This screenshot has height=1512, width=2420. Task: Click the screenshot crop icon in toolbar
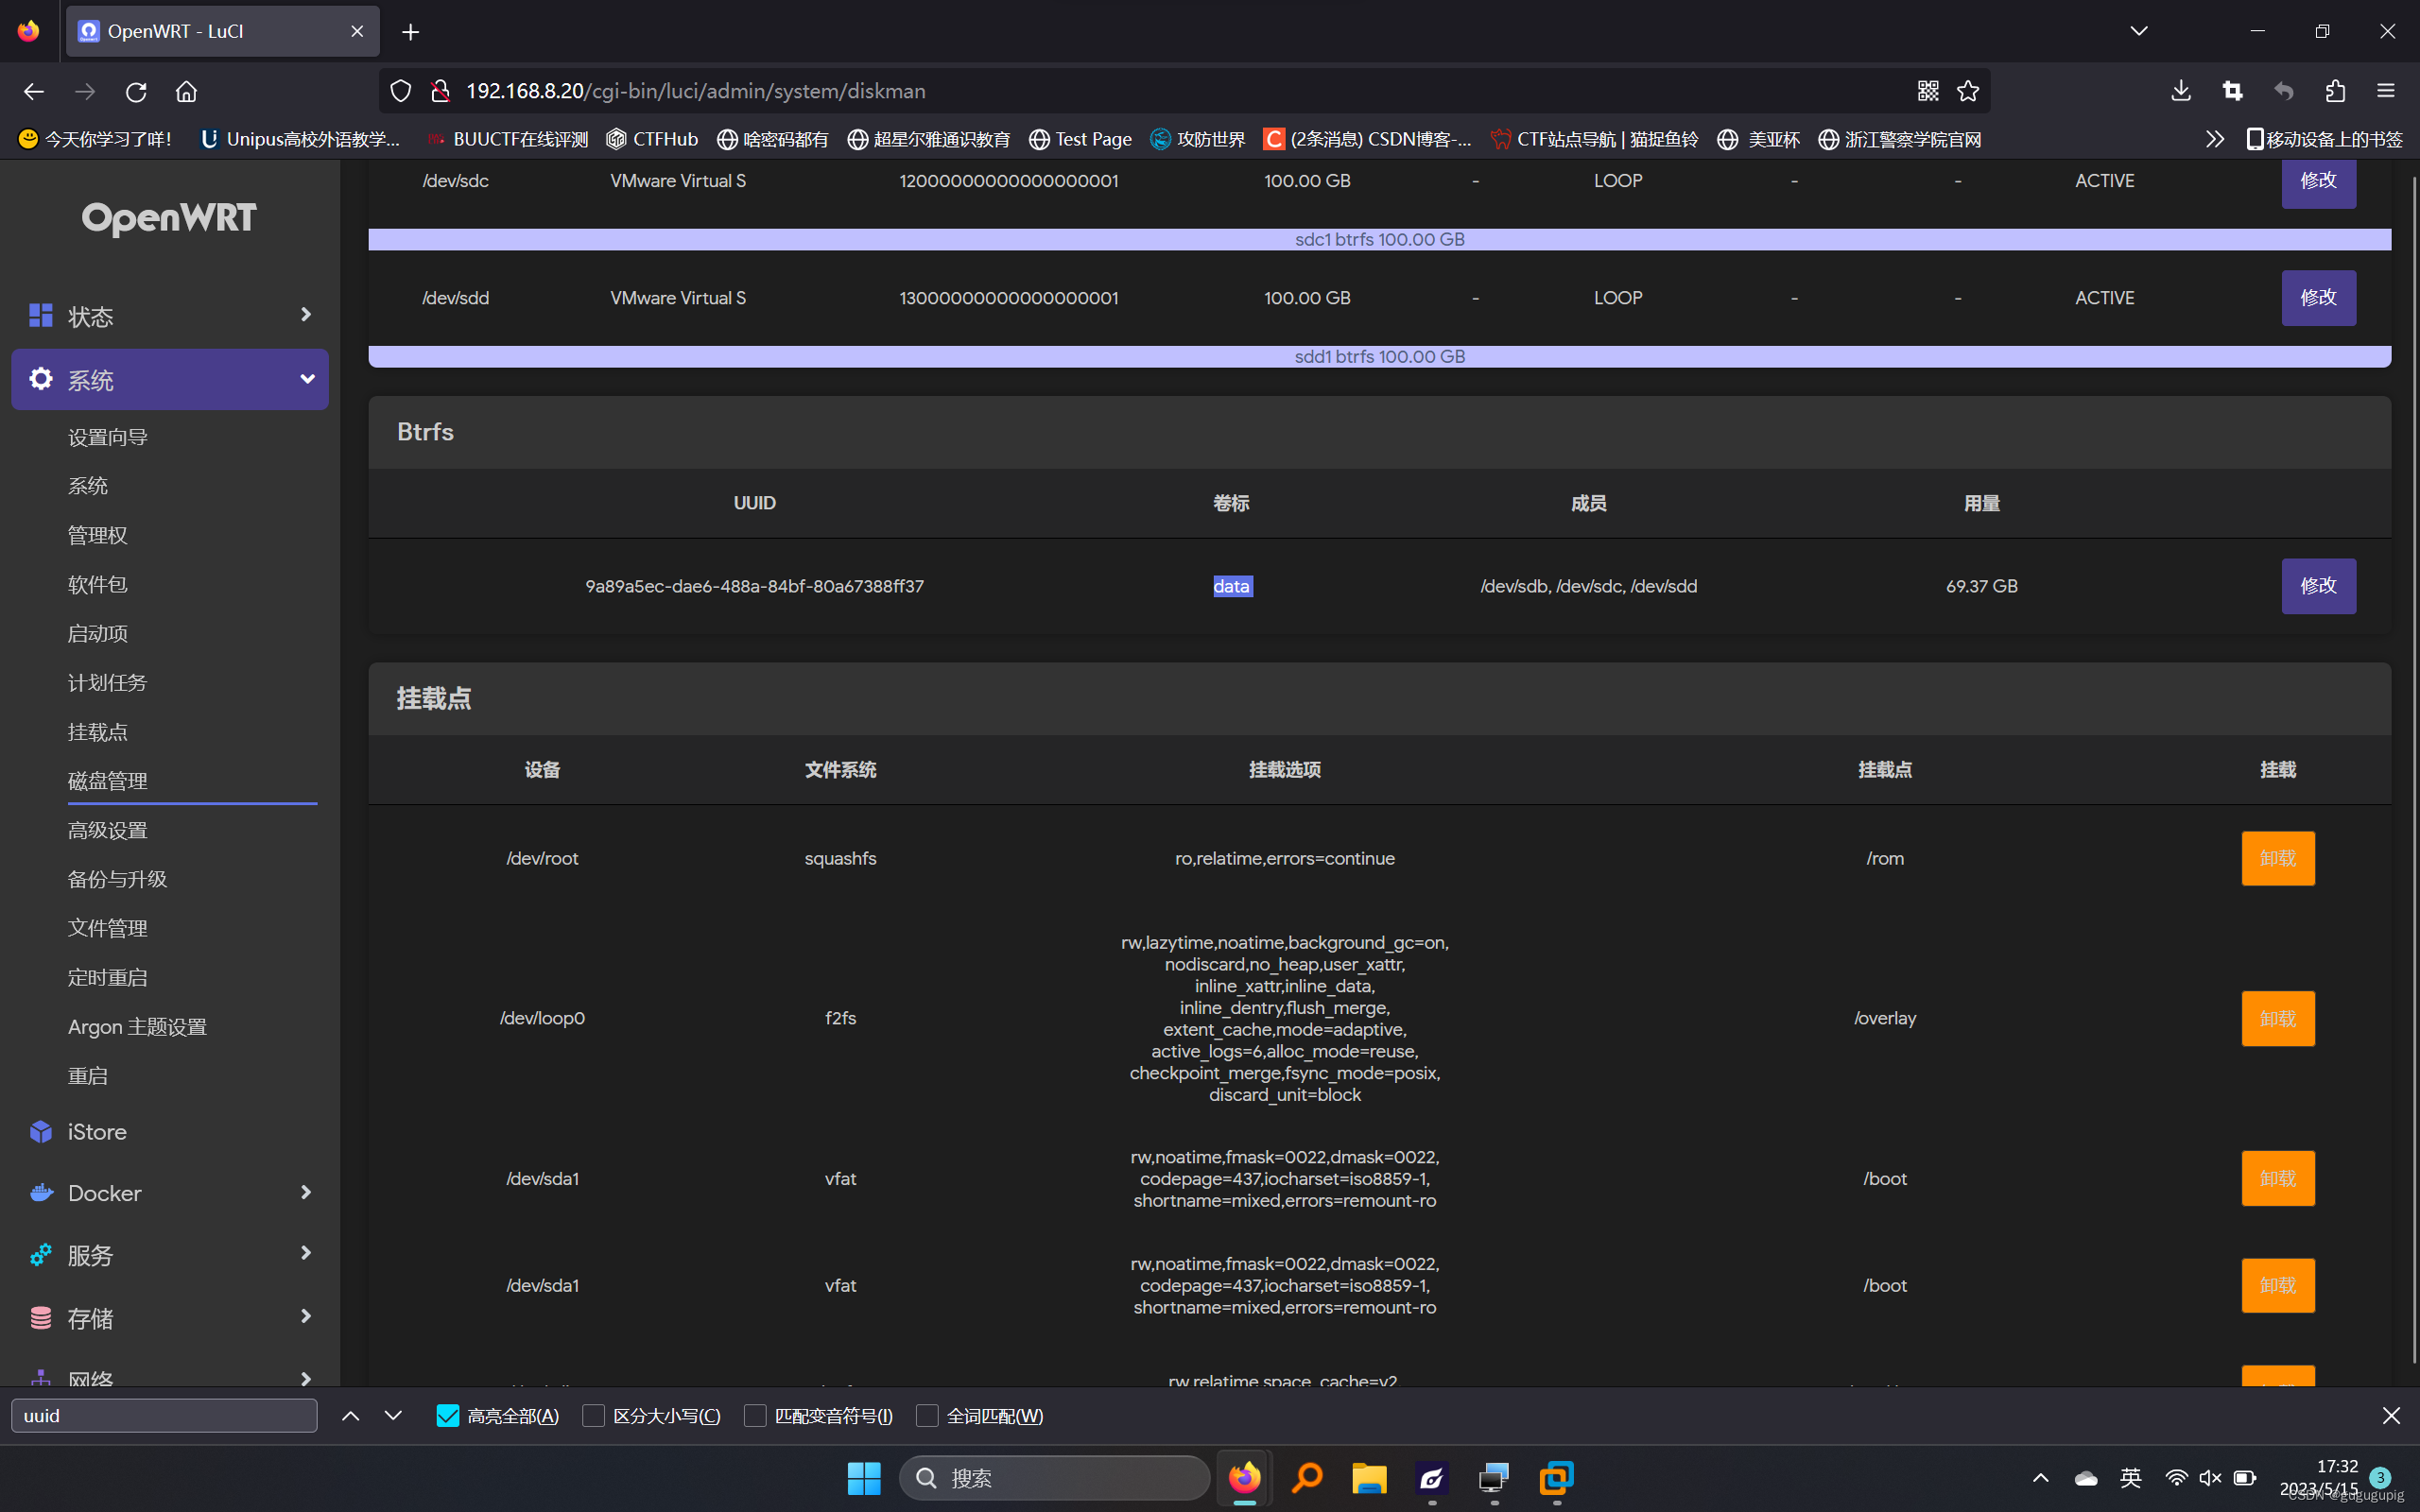[x=2232, y=91]
